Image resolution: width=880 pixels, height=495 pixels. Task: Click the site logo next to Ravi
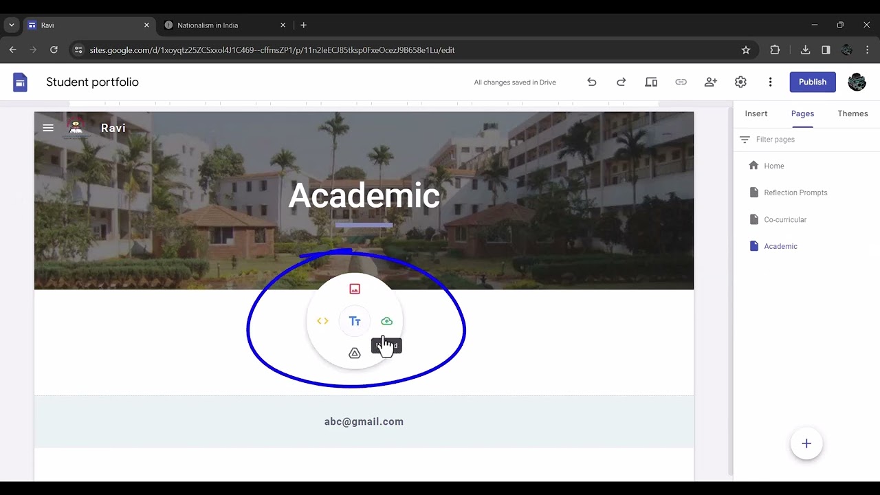tap(76, 128)
